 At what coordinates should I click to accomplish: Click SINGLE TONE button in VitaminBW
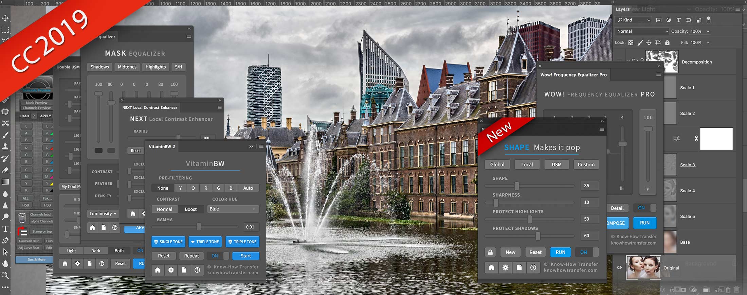click(168, 242)
